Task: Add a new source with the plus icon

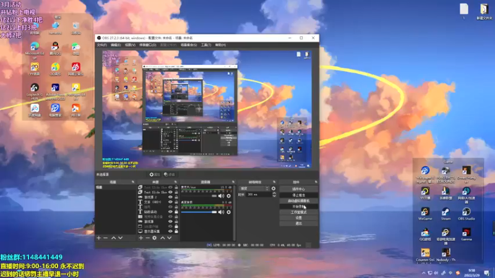Action: coord(141,238)
